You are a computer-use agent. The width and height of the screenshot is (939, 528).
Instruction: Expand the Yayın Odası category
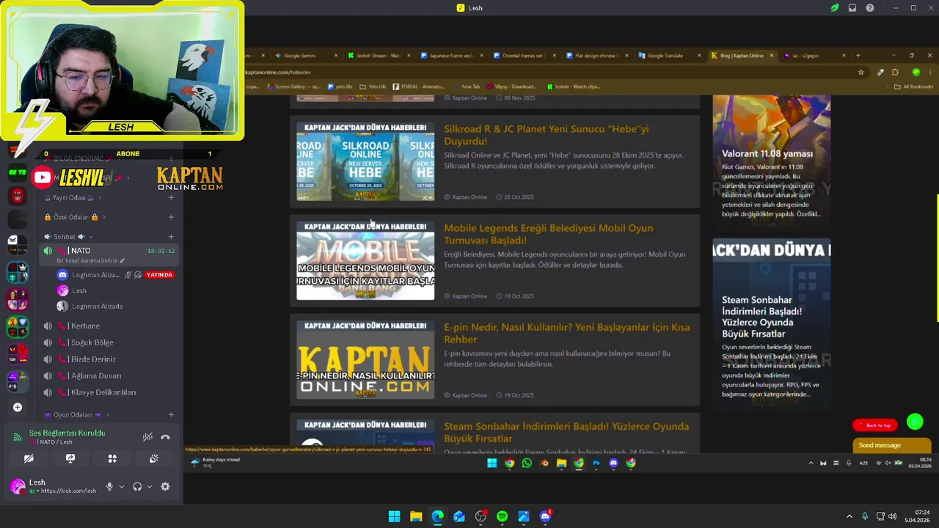tap(73, 197)
